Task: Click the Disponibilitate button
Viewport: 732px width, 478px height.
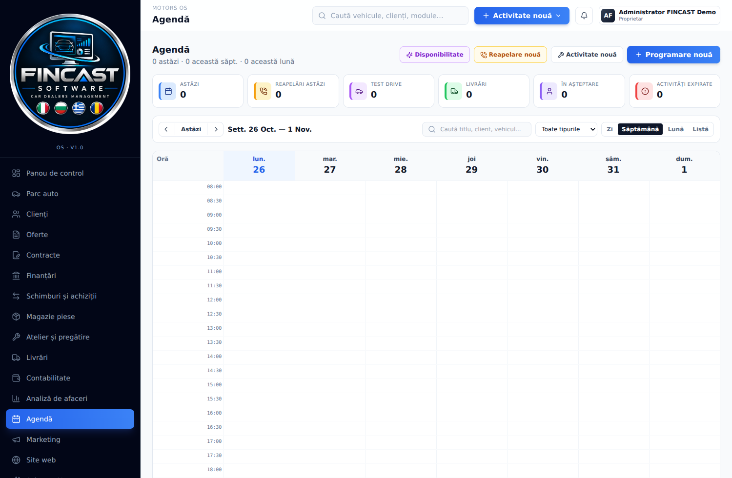Action: pyautogui.click(x=435, y=55)
